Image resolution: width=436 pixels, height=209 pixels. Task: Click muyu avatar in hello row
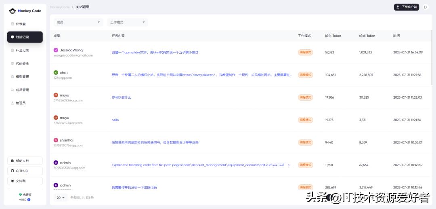click(56, 118)
